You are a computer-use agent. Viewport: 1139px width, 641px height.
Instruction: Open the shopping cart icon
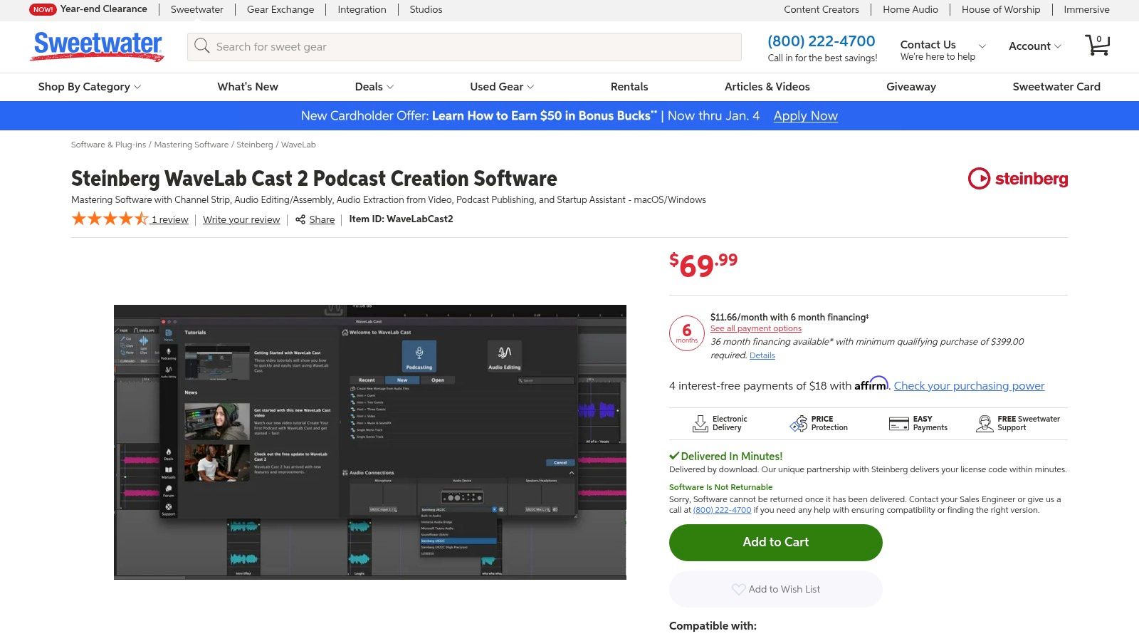coord(1097,46)
